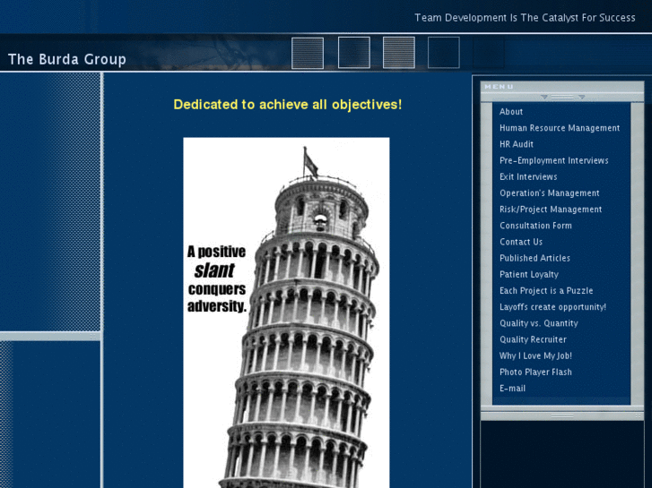Open Exit Interviews link
The image size is (652, 488).
click(528, 177)
